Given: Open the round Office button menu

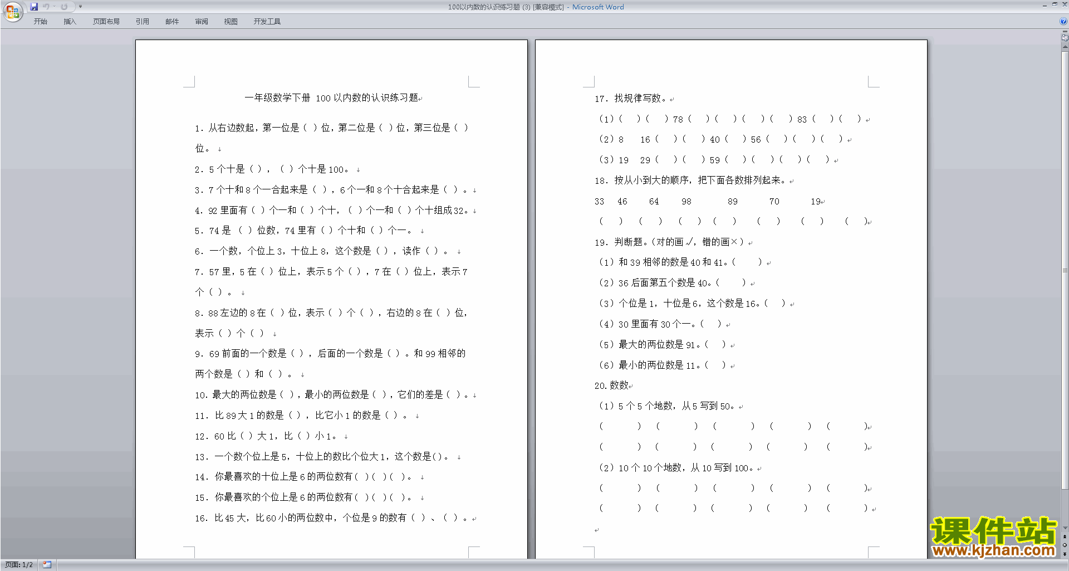Looking at the screenshot, I should coord(12,12).
